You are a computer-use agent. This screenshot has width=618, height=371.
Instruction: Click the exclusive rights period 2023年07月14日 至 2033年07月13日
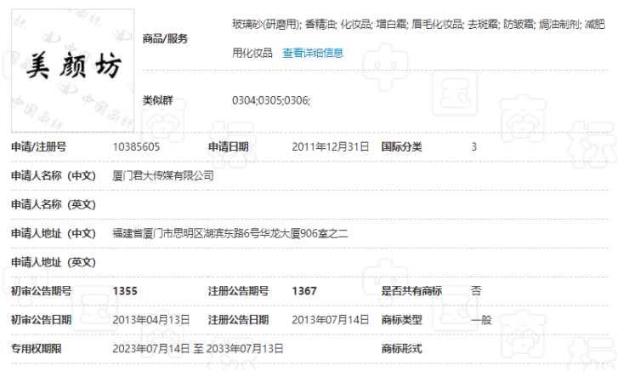[197, 349]
